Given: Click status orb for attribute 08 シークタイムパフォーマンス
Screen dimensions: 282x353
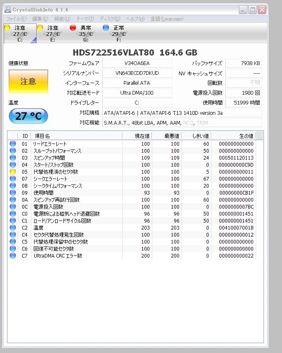Looking at the screenshot, I should click(13, 186).
